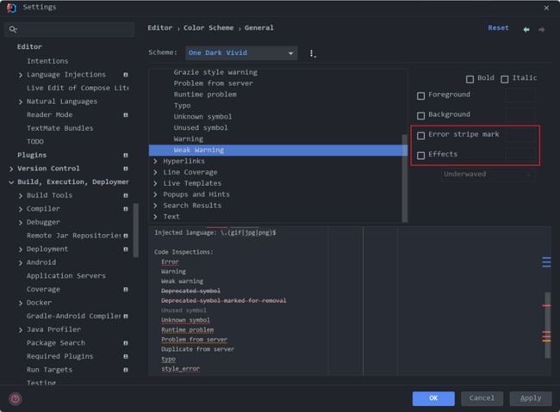560x412 pixels.
Task: Check the Background checkbox
Action: (420, 115)
